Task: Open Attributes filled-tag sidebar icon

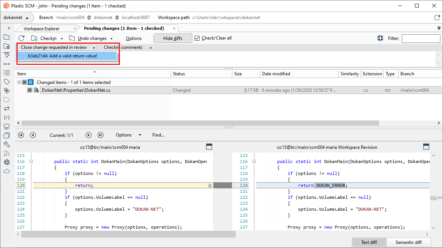Action: click(7, 91)
